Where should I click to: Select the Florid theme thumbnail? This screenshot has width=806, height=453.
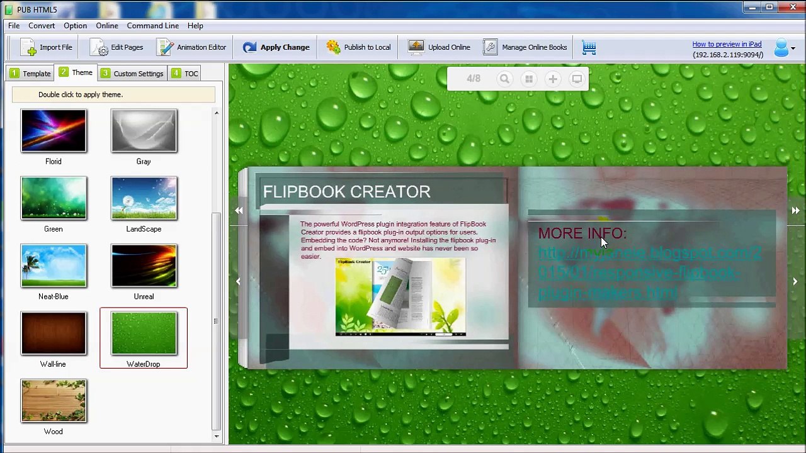click(54, 131)
